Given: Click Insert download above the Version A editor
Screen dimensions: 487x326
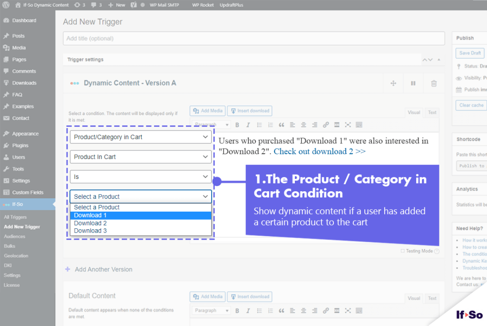Looking at the screenshot, I should click(x=250, y=111).
